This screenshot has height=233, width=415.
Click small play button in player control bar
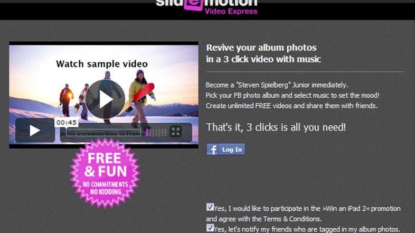35,131
